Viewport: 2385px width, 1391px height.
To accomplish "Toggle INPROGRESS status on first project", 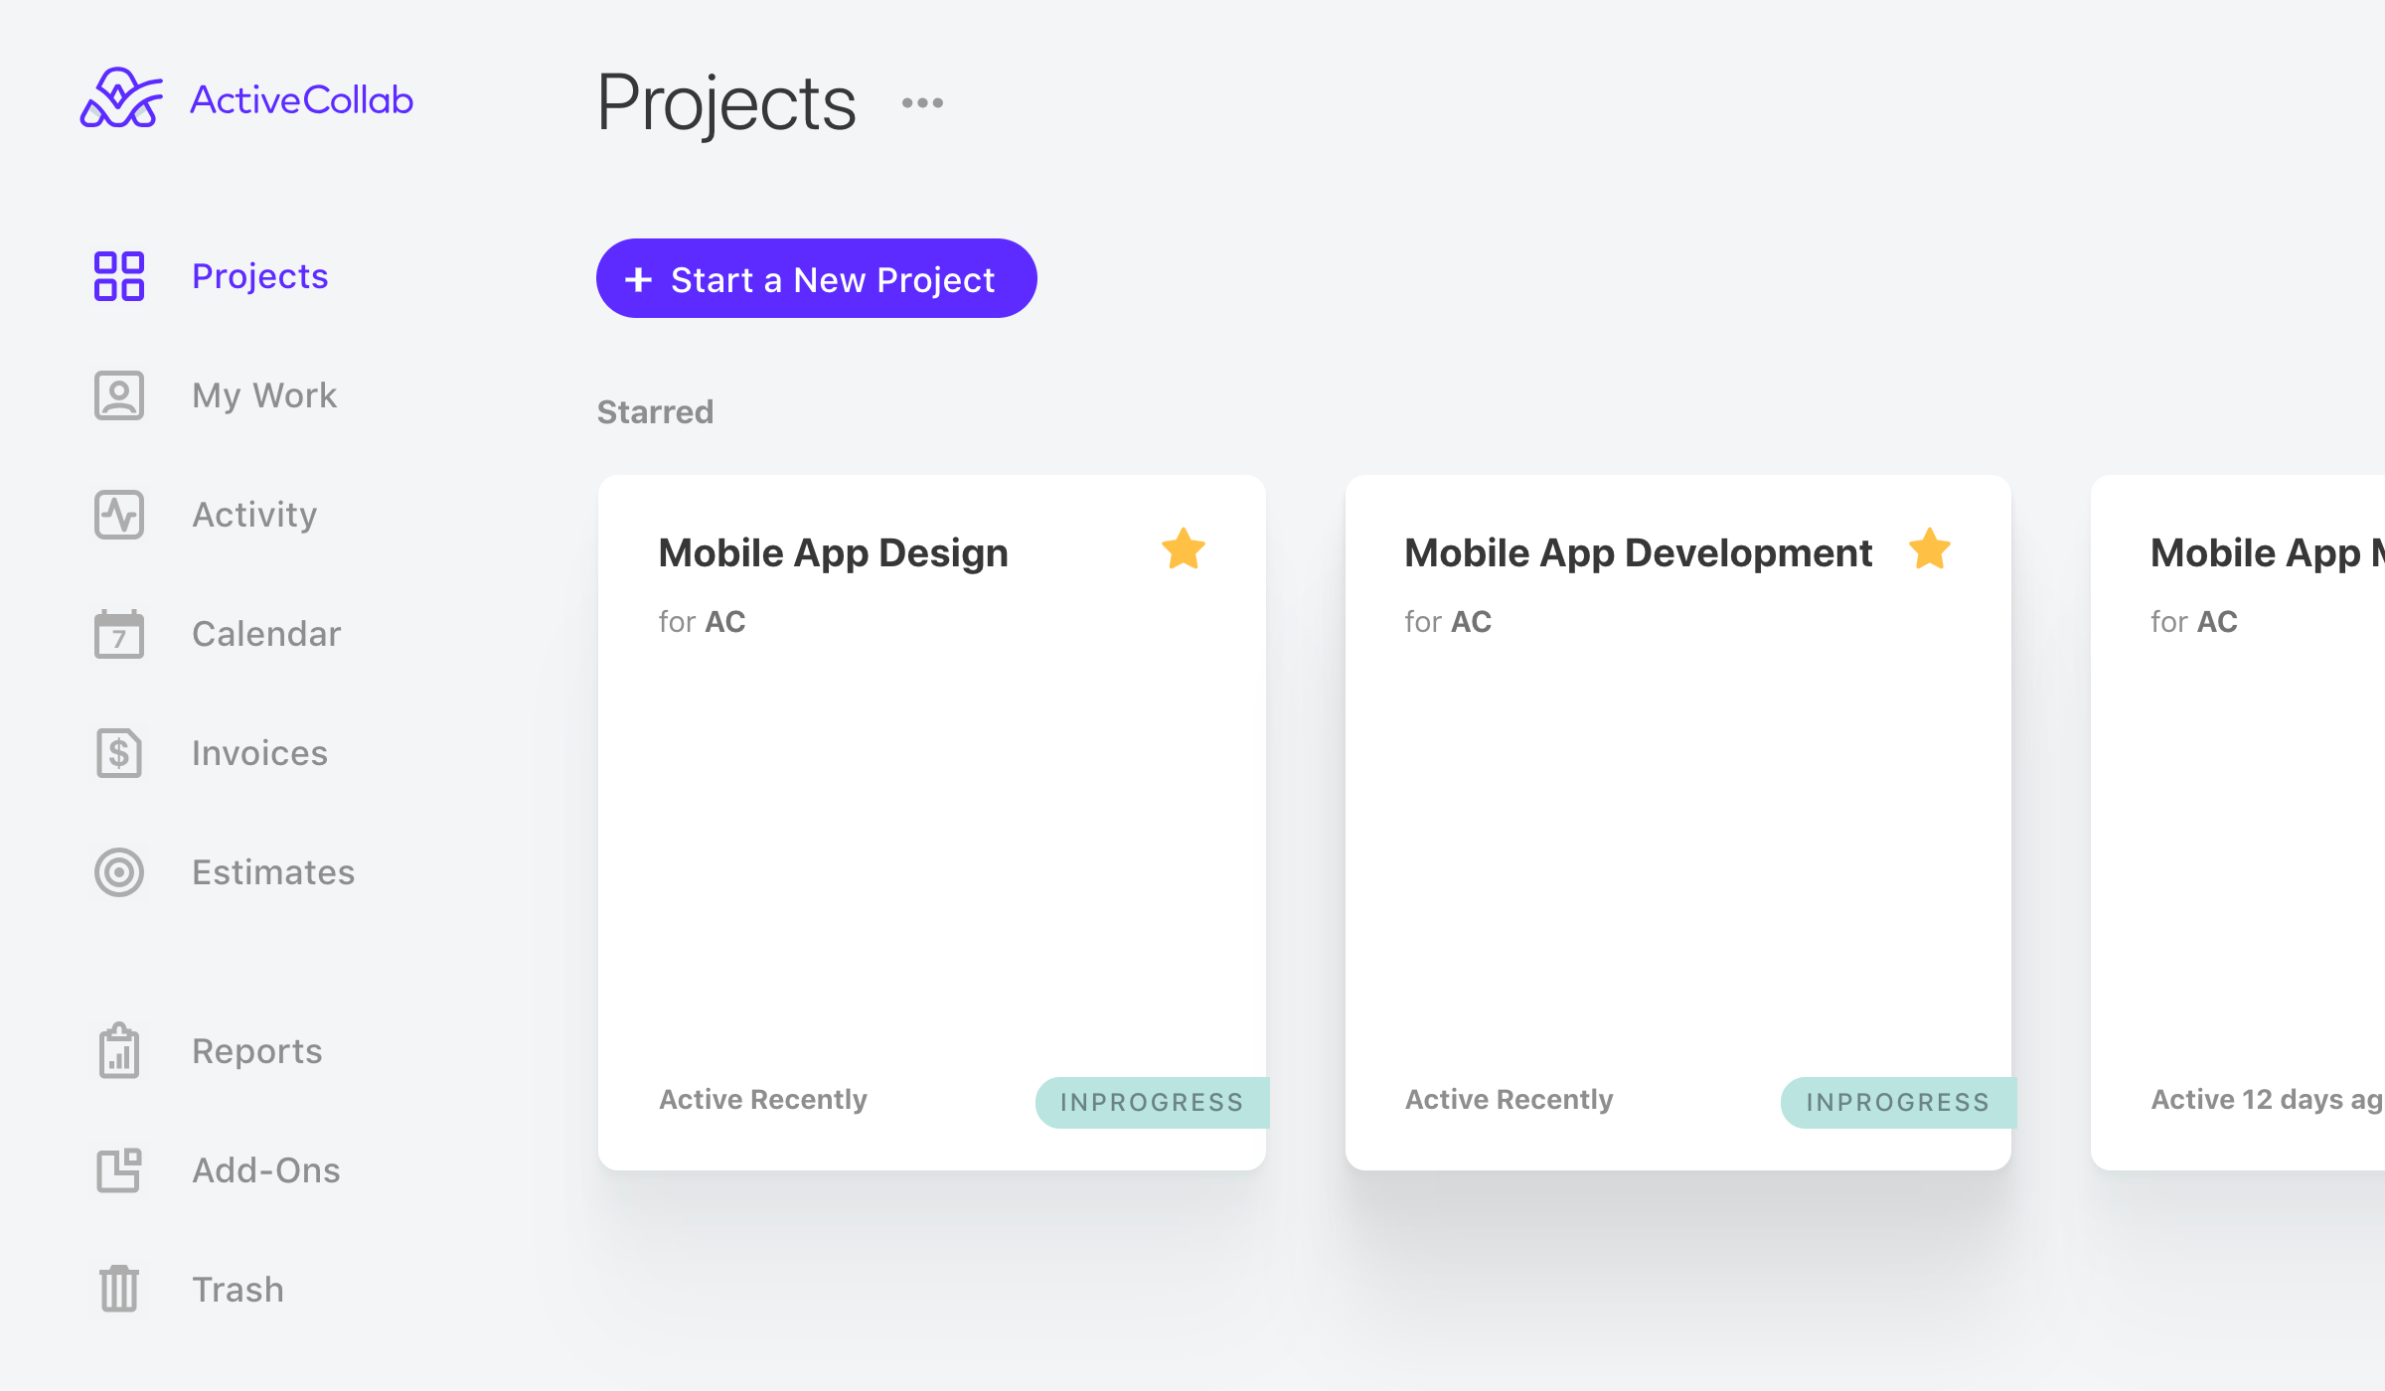I will [x=1151, y=1098].
